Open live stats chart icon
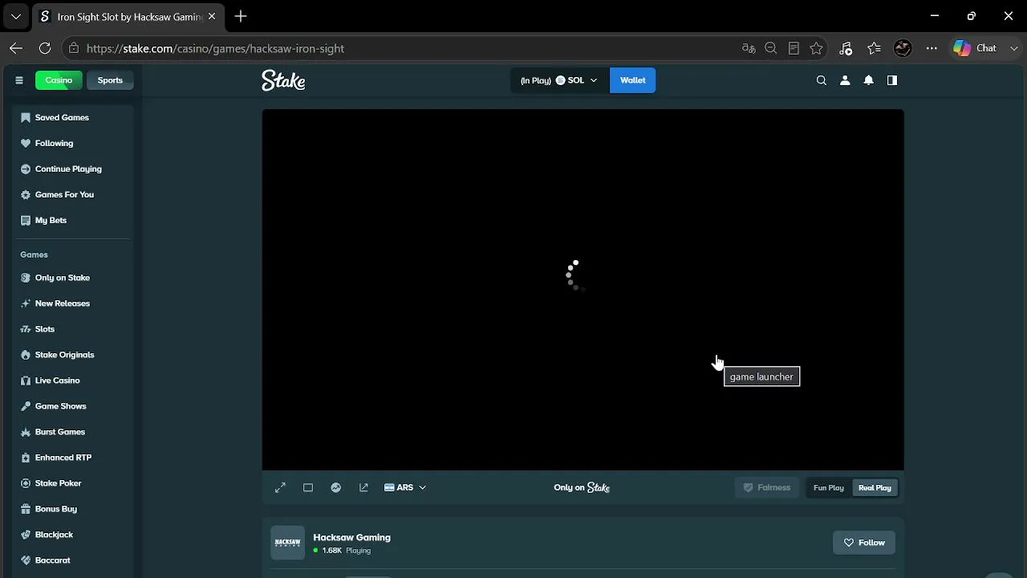 pyautogui.click(x=336, y=487)
